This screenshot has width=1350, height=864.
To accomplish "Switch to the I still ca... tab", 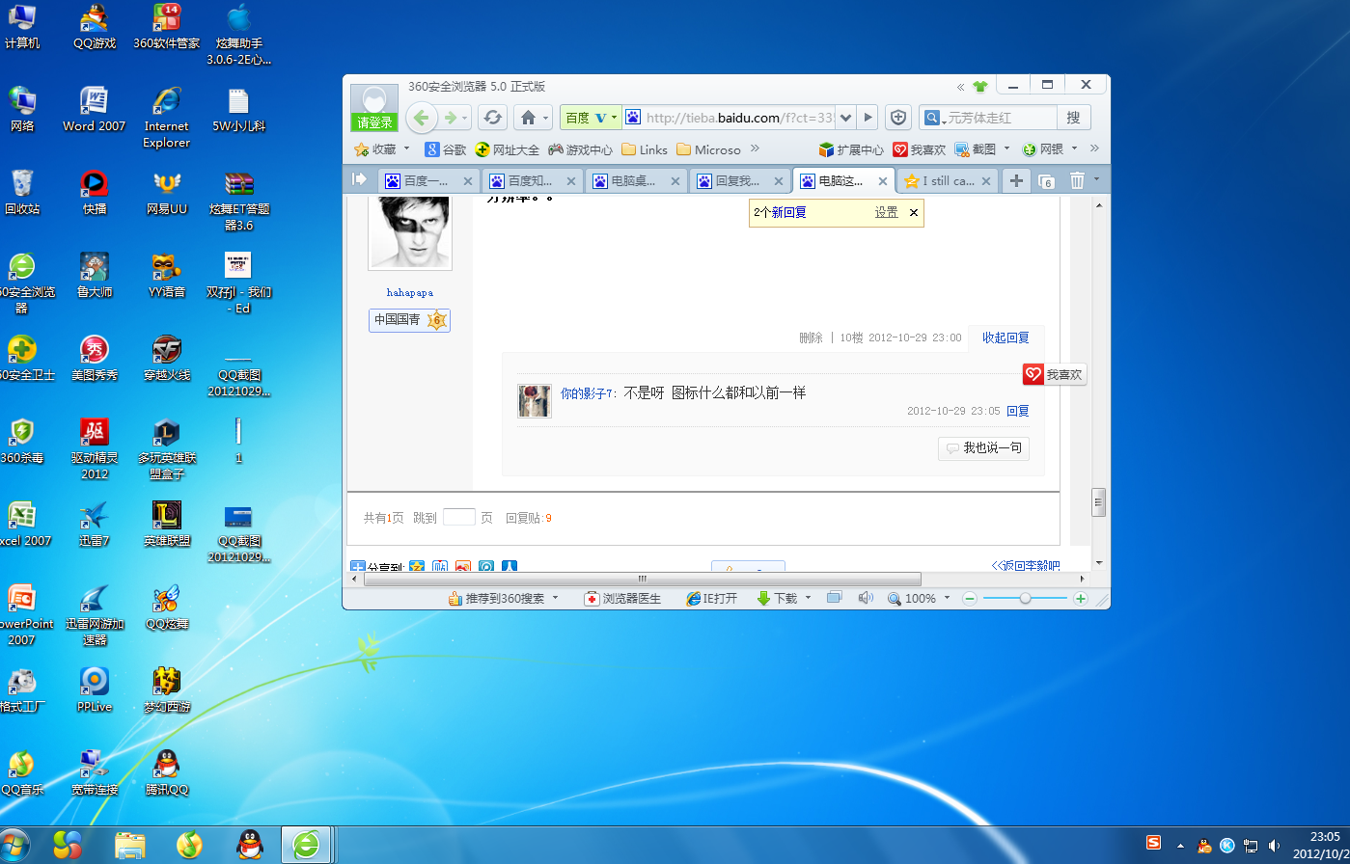I will 941,180.
